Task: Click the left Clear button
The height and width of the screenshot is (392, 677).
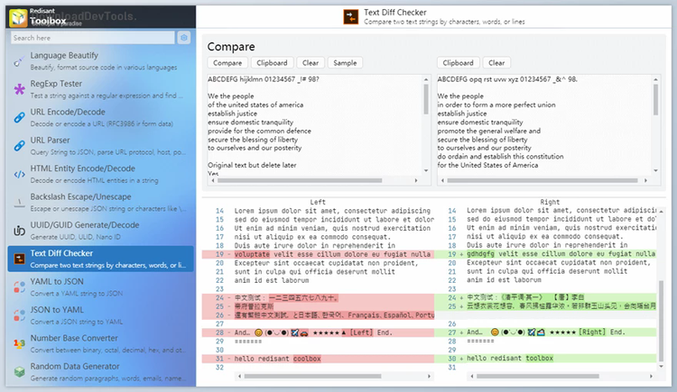Action: click(x=311, y=63)
